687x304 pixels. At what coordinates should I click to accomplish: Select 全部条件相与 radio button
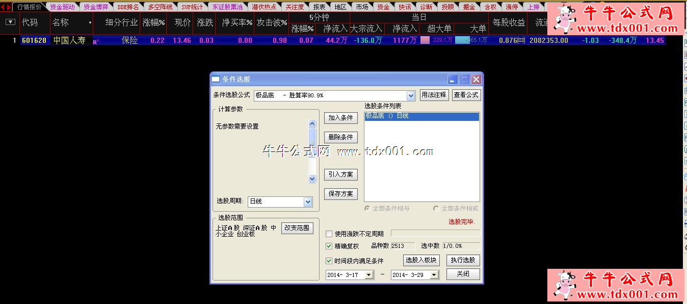click(367, 208)
